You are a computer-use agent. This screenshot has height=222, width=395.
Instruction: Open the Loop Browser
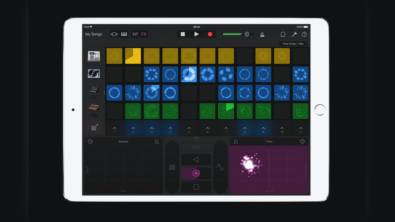point(283,34)
